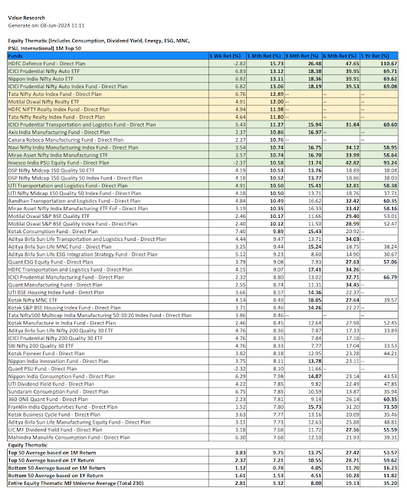Click 'Franklin India Opportunities Fund - Direct Plan'
This screenshot has width=407, height=491.
(63, 407)
